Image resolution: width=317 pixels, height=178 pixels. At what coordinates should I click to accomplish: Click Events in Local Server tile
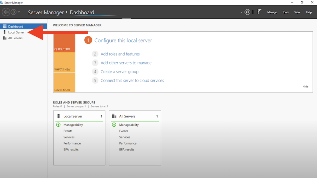68,131
